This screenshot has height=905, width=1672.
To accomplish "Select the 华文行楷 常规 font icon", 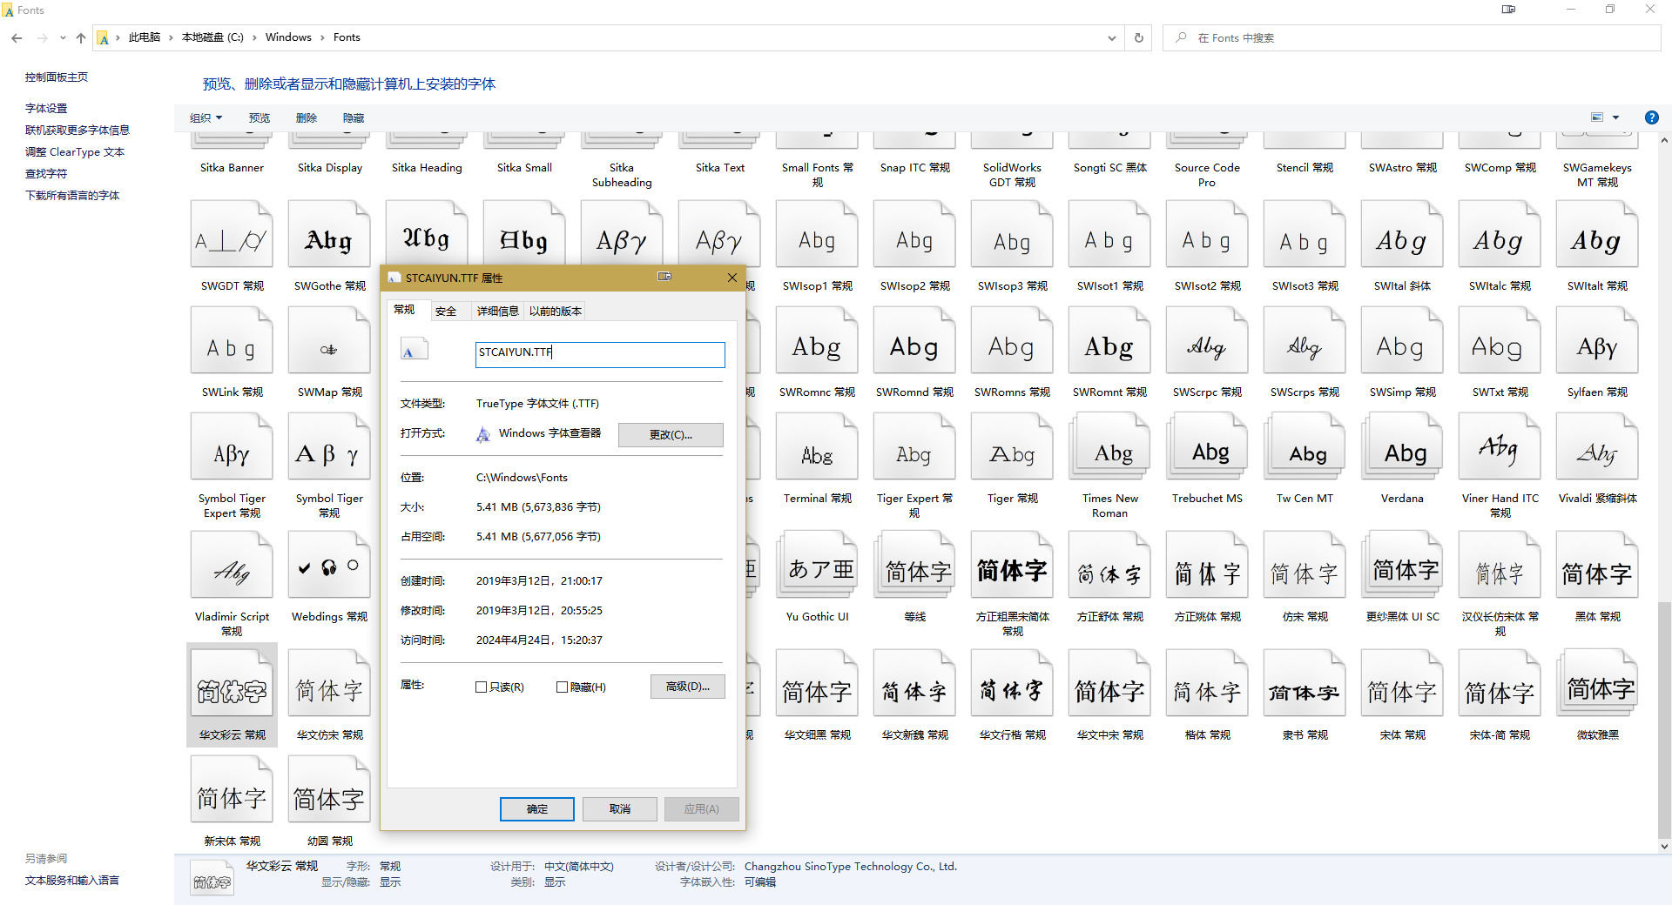I will (1012, 684).
